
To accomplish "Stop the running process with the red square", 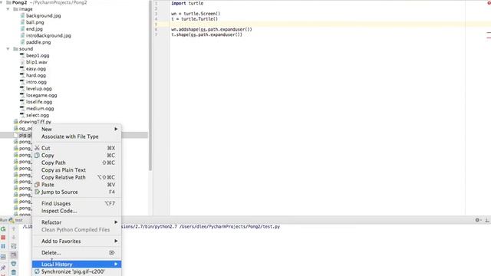I will coord(3,238).
